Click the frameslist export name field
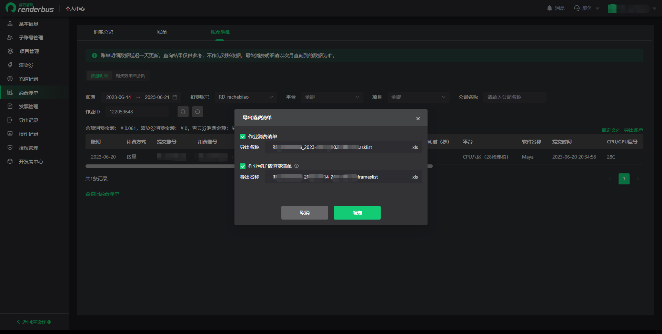 [343, 177]
